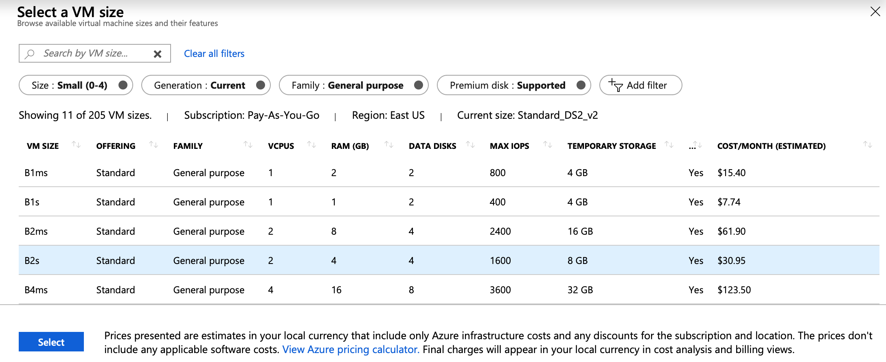Sort Data Disks column using arrows
This screenshot has height=362, width=886.
(470, 144)
